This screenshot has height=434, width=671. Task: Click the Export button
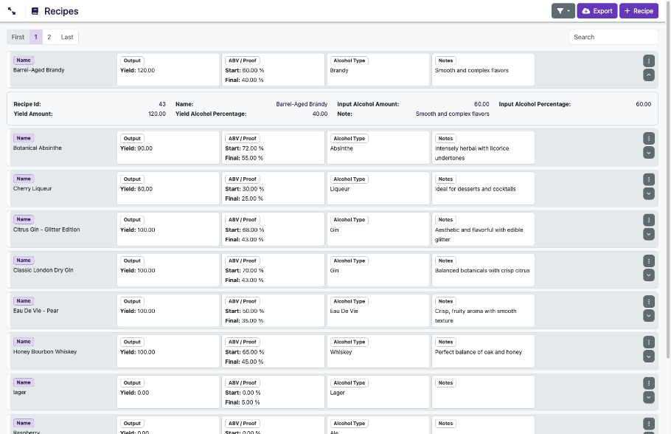pos(597,11)
